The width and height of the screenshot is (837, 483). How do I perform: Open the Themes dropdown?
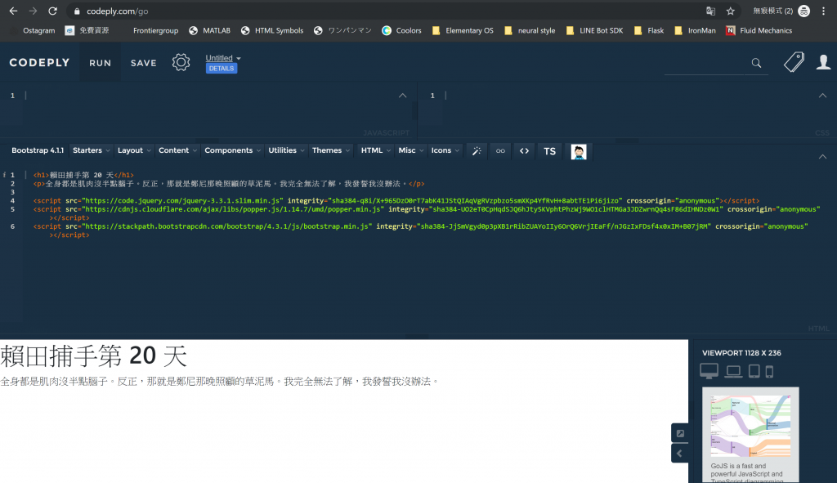pos(331,150)
